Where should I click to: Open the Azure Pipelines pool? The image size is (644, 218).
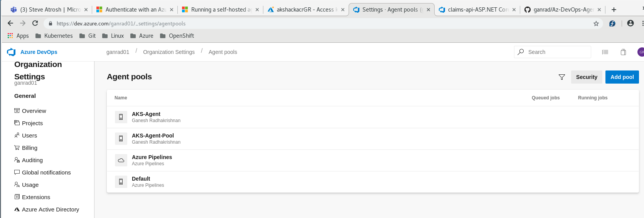pyautogui.click(x=373, y=160)
